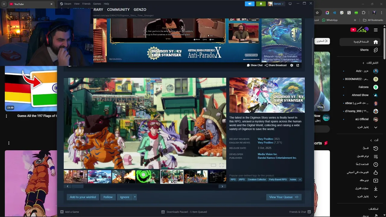Open the Steam menu
This screenshot has width=386, height=217.
coord(66,4)
